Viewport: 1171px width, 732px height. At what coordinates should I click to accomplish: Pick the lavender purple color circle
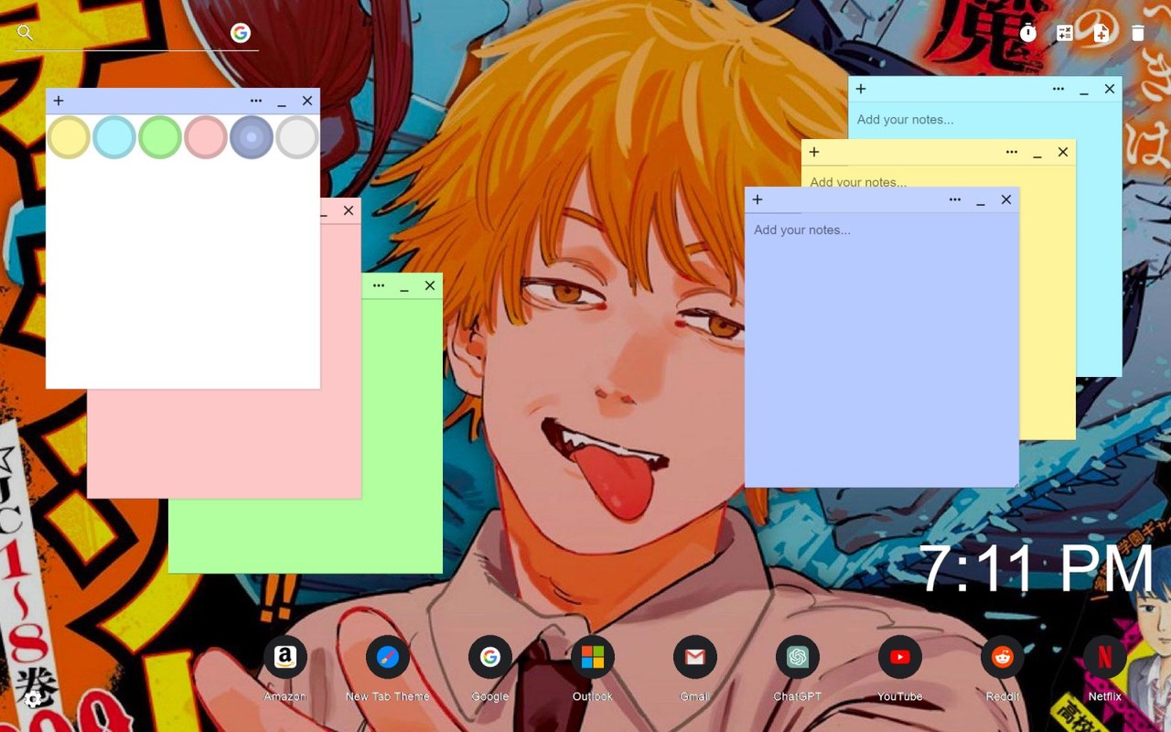pos(252,137)
